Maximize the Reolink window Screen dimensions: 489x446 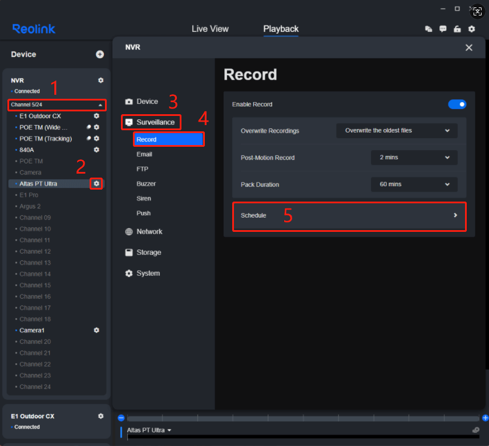(x=457, y=9)
